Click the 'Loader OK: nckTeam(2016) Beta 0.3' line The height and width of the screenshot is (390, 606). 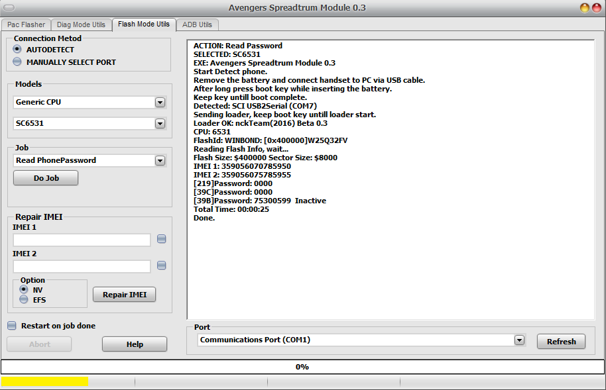click(x=261, y=124)
